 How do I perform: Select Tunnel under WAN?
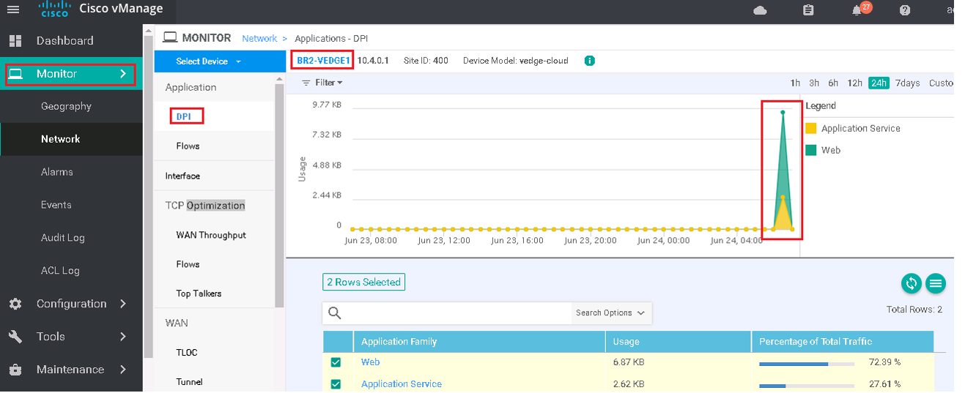(190, 382)
